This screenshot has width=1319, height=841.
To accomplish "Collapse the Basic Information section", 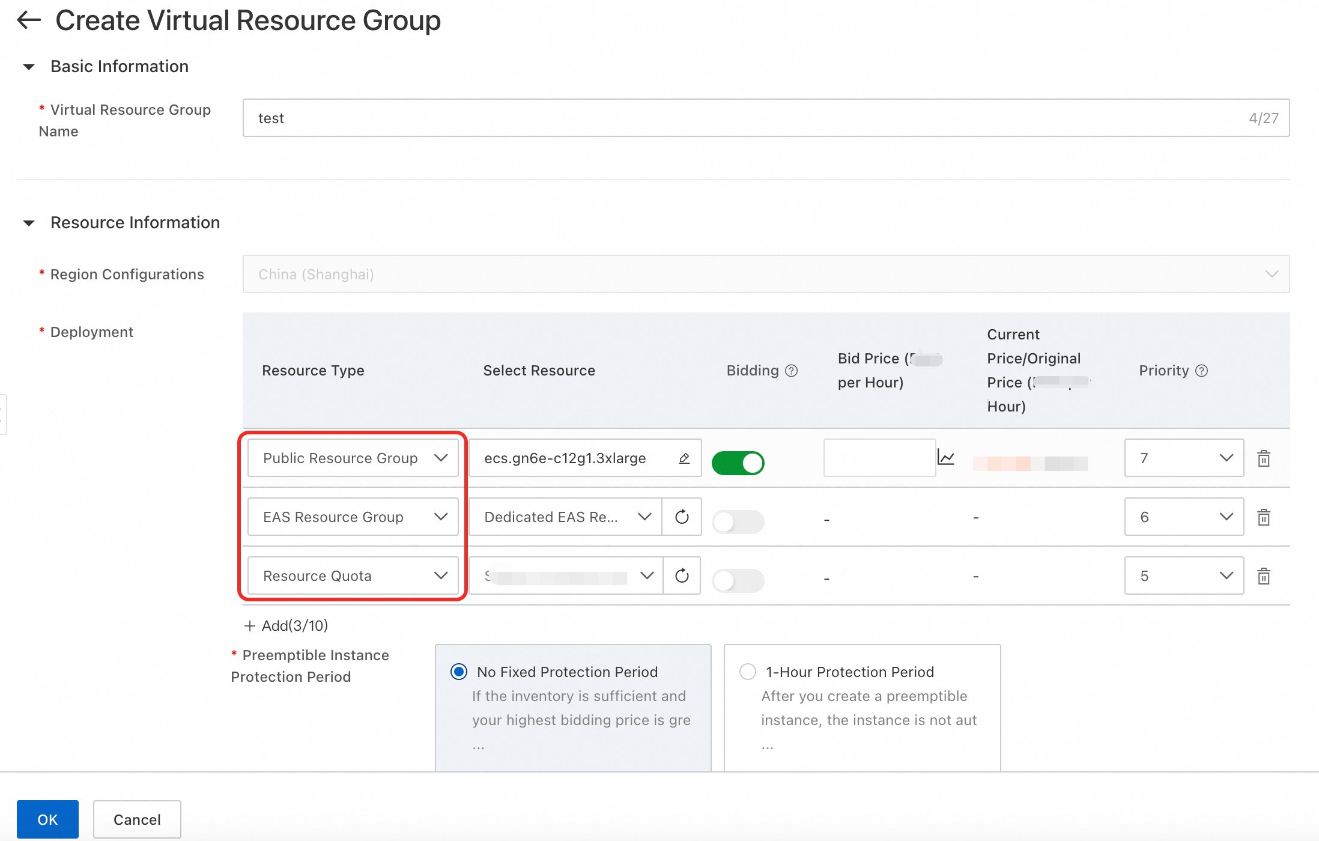I will [29, 67].
